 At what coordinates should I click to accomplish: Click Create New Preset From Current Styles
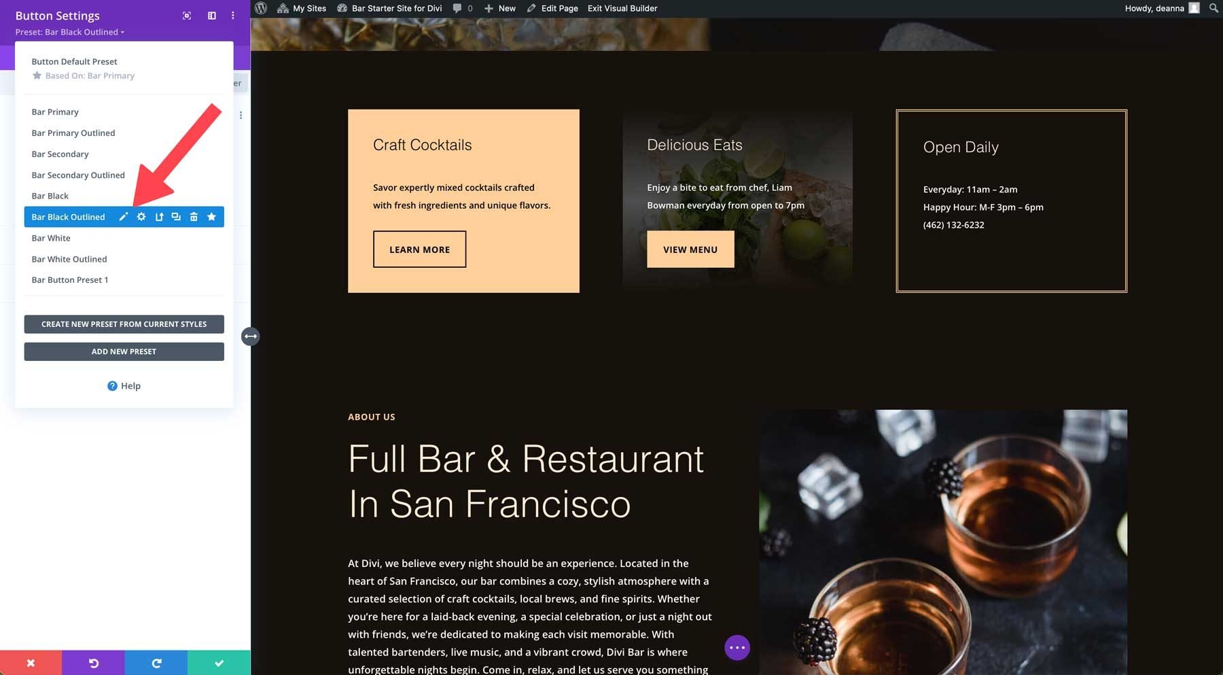coord(124,324)
